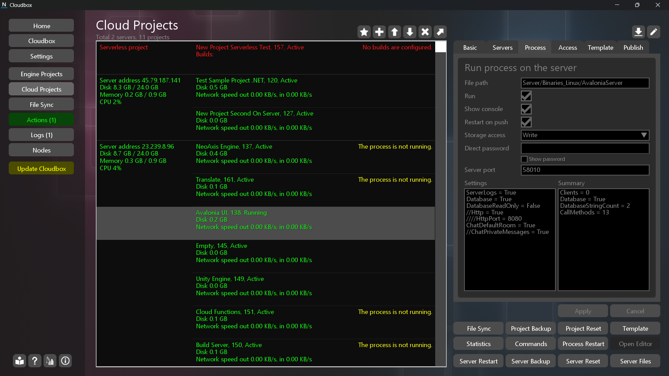Click the move up arrow icon
Screen dimensions: 669x376
click(x=394, y=32)
